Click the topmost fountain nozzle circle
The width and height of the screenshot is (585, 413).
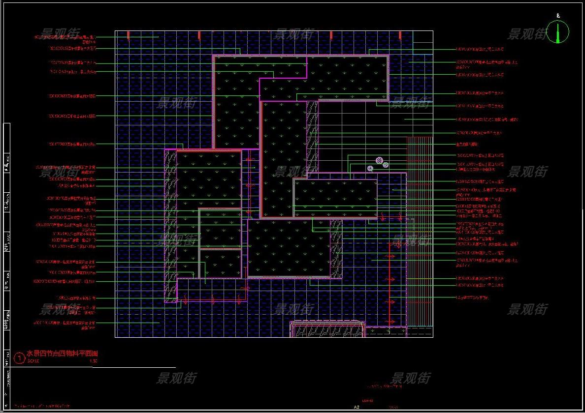379,160
